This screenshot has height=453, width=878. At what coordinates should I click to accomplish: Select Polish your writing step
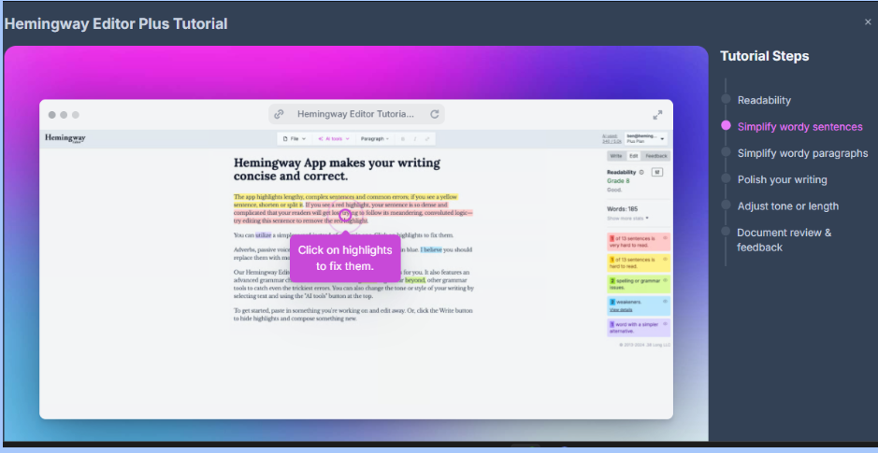tap(782, 179)
